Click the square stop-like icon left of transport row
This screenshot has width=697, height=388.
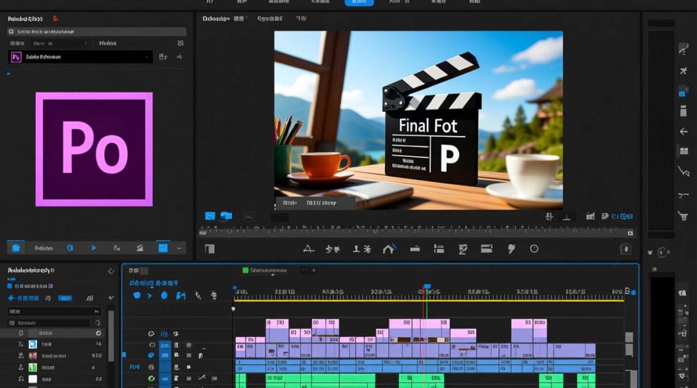[x=210, y=249]
